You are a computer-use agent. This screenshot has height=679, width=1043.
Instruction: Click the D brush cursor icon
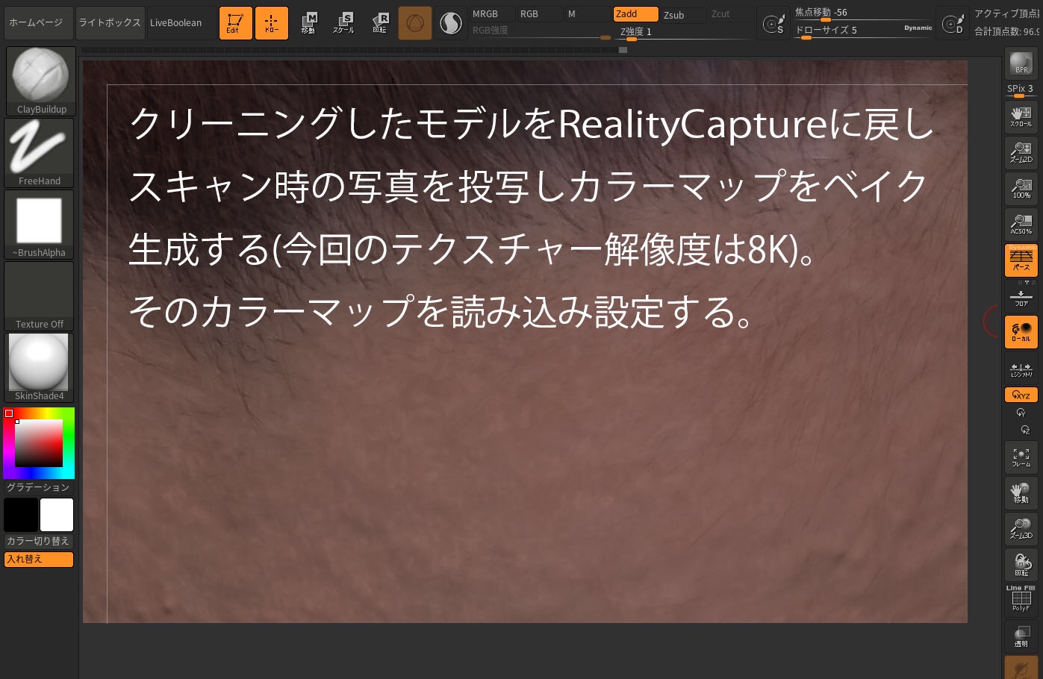(x=953, y=23)
